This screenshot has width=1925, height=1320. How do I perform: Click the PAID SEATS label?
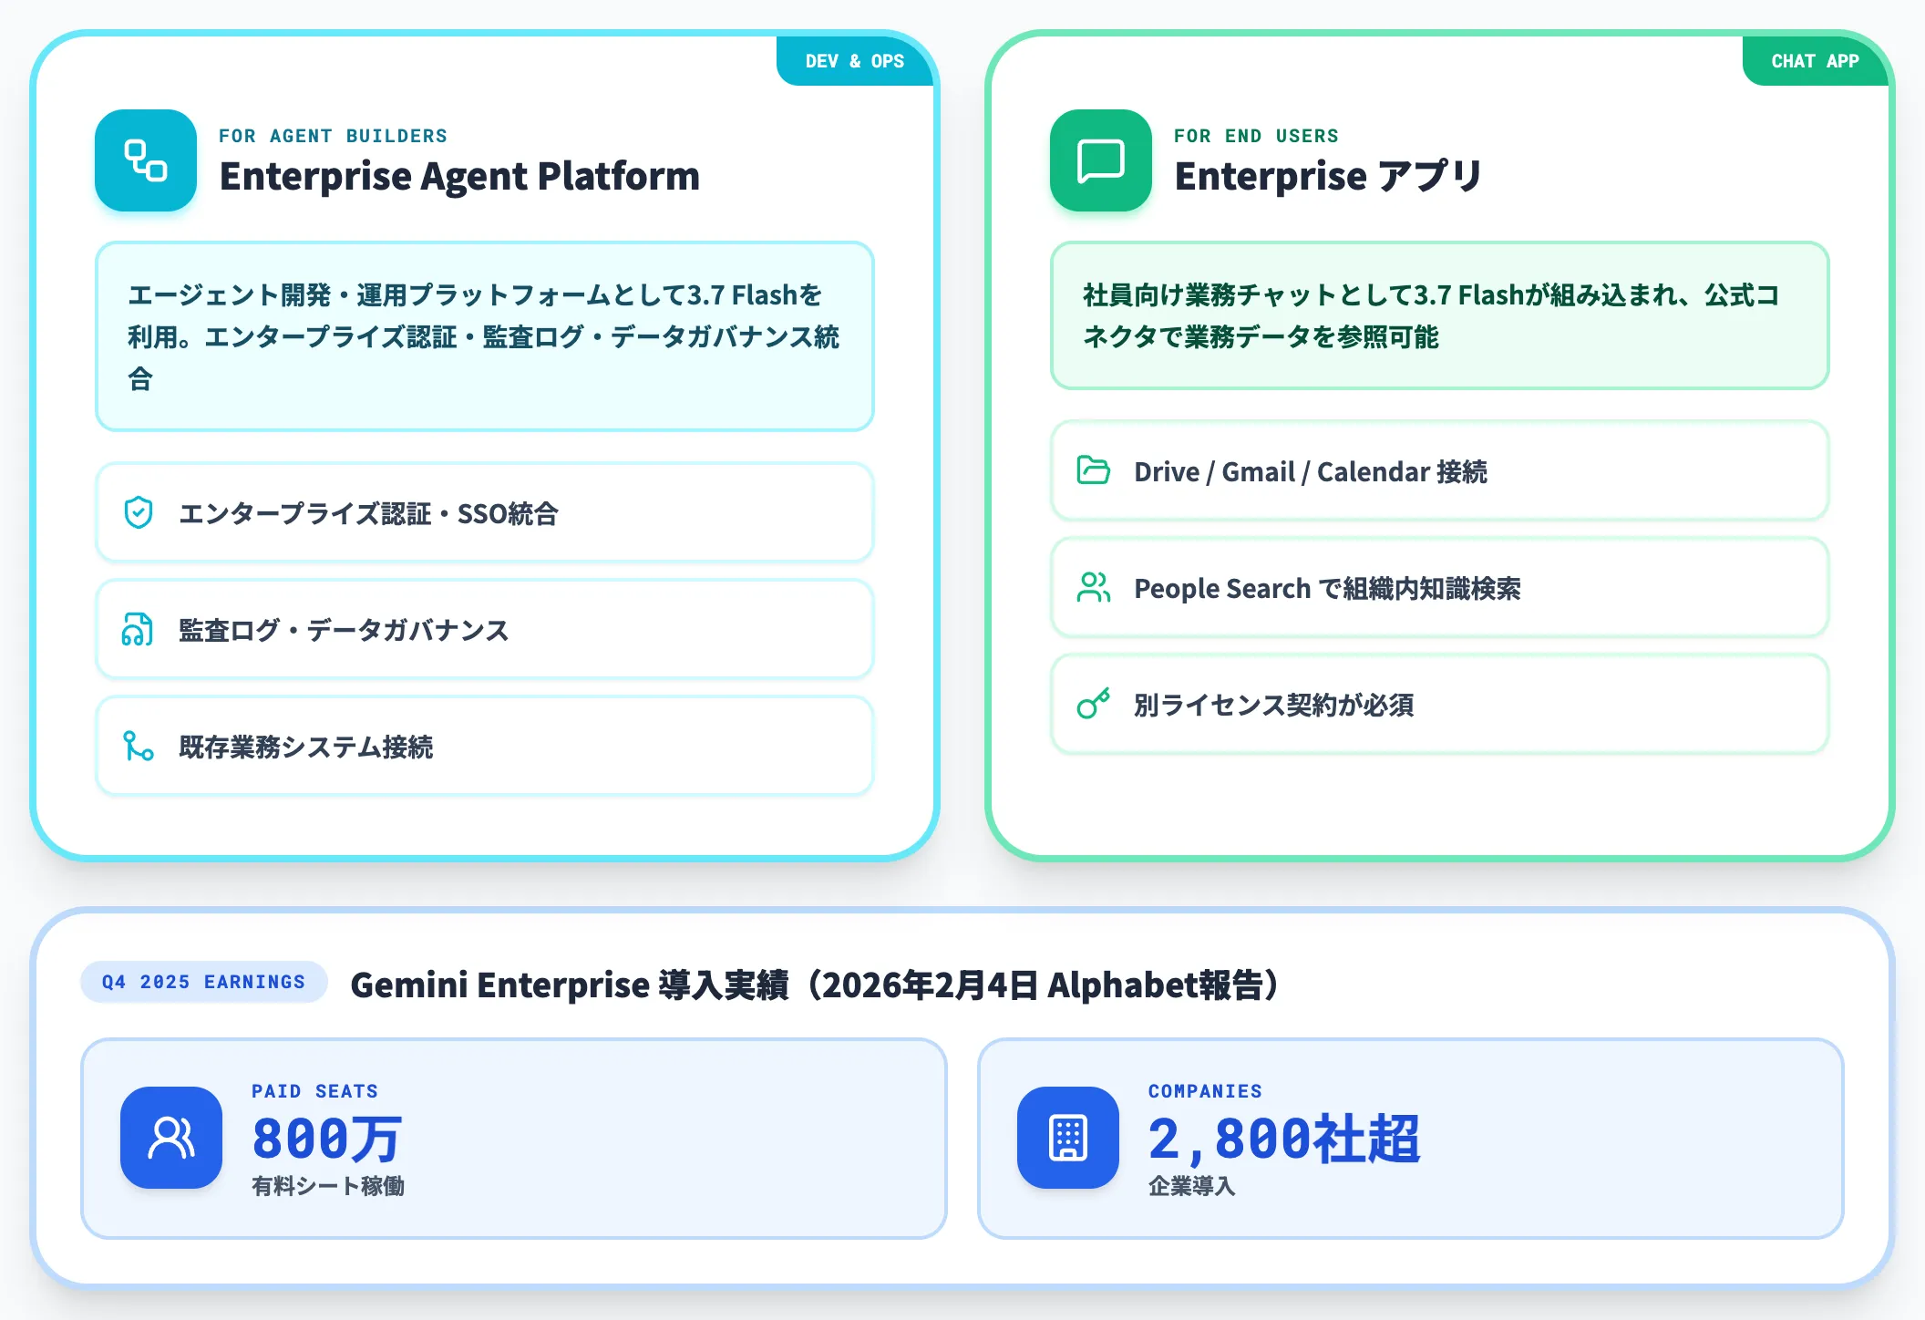tap(314, 1091)
